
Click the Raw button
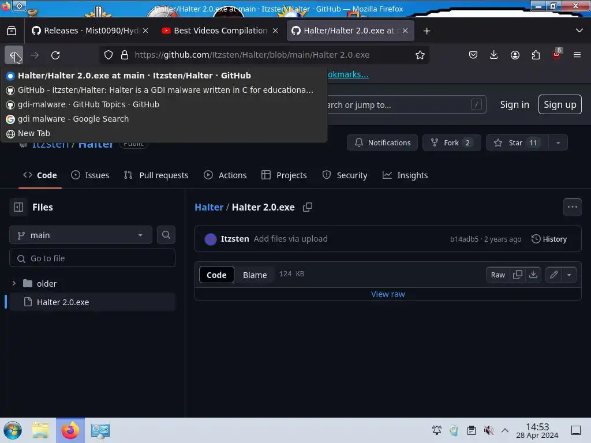coord(498,275)
